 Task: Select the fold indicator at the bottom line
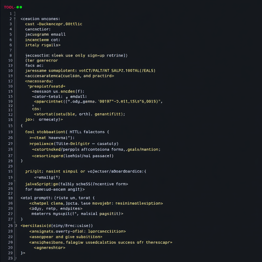pos(15,259)
